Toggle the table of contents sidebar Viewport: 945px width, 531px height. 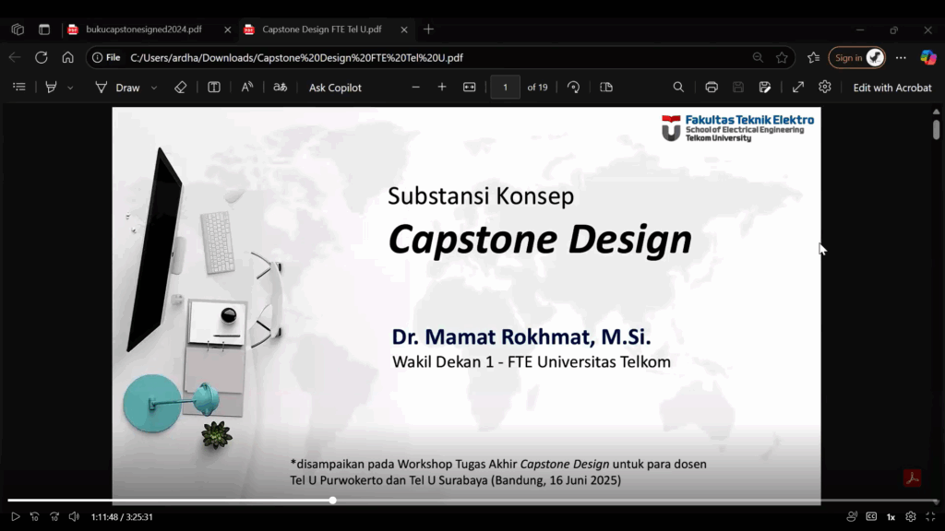point(18,88)
